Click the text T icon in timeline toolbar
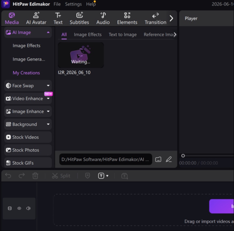Viewport: 234px width, 231px height. (x=101, y=176)
